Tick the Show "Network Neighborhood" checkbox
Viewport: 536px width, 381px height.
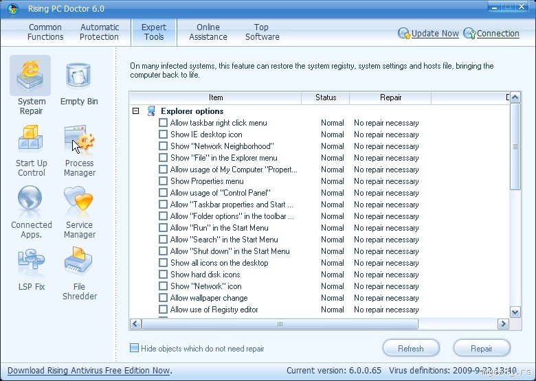(163, 146)
